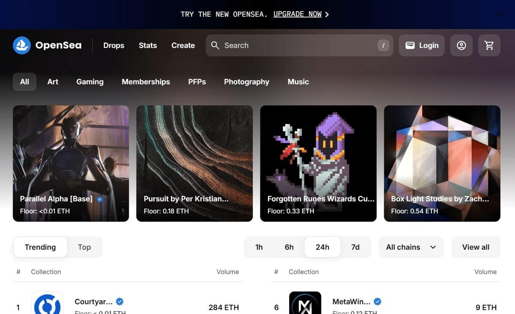Select the 6h time range
Image resolution: width=515 pixels, height=314 pixels.
[x=289, y=247]
